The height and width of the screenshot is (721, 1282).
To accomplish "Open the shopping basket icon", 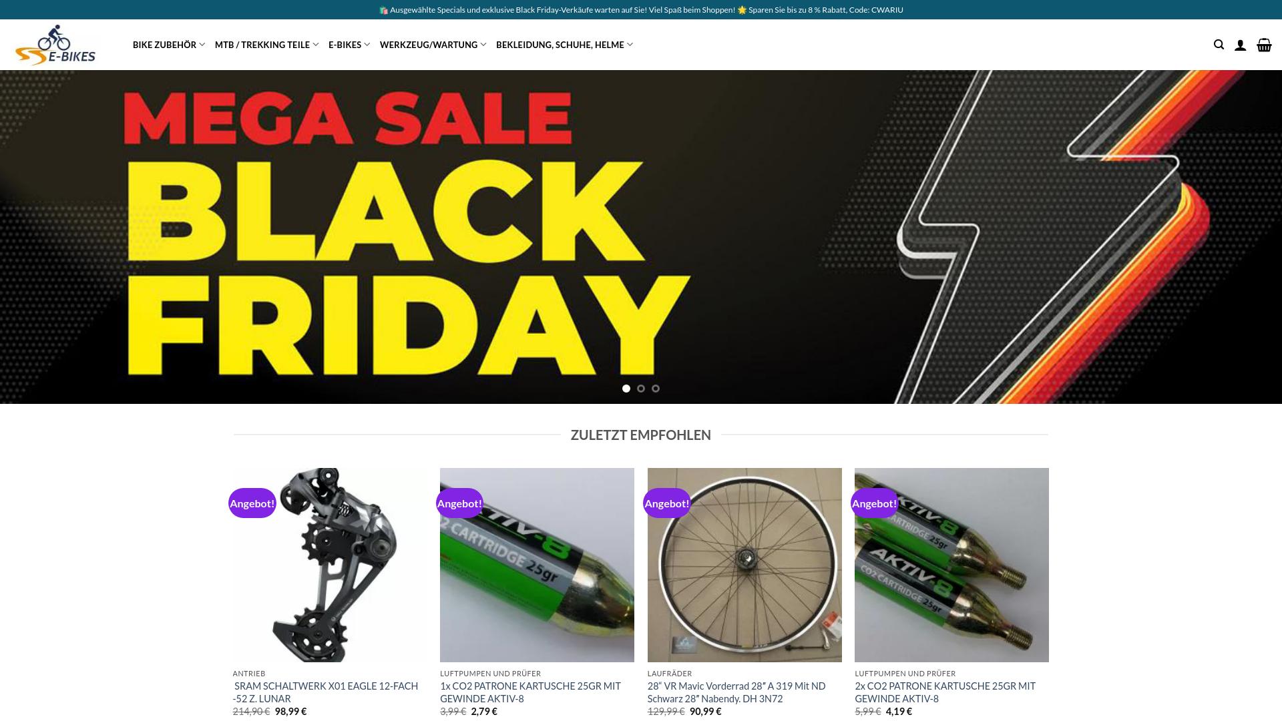I will [x=1264, y=45].
